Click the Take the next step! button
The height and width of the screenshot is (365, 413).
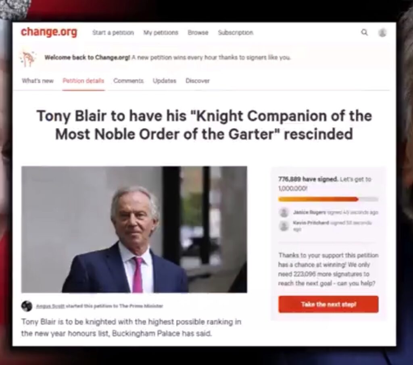tap(328, 305)
